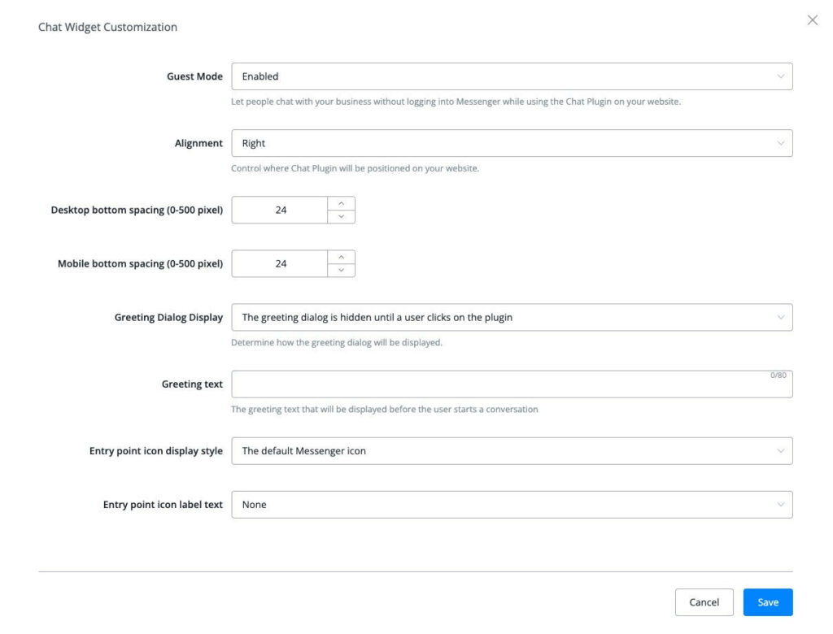Decrease Desktop bottom spacing with down arrow
This screenshot has width=833, height=634.
pyautogui.click(x=341, y=216)
